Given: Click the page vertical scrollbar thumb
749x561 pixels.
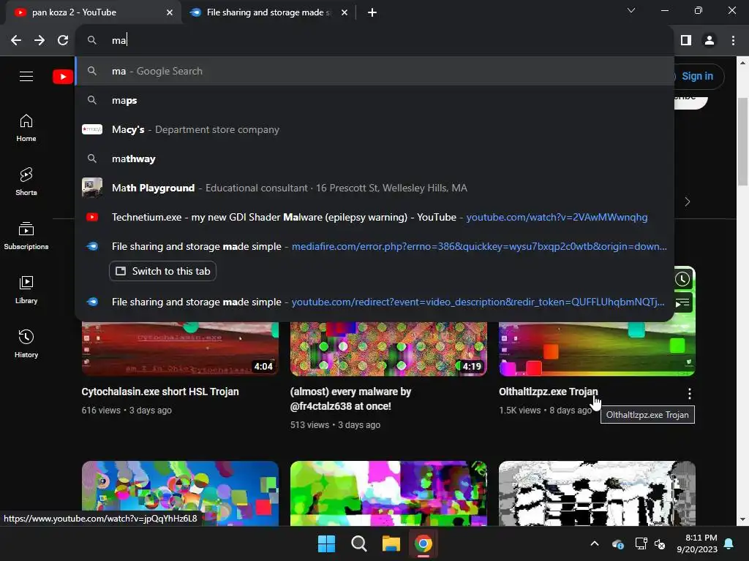Looking at the screenshot, I should pos(742,142).
